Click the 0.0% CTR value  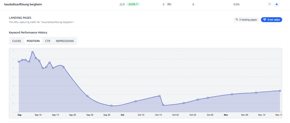pyautogui.click(x=236, y=4)
